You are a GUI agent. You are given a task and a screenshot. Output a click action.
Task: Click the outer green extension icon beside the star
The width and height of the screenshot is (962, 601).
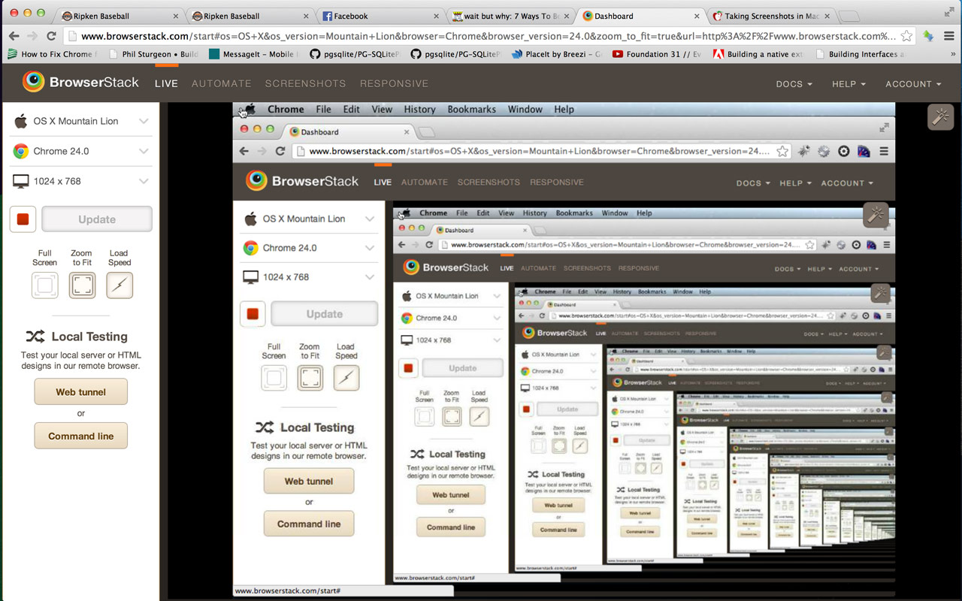click(928, 35)
